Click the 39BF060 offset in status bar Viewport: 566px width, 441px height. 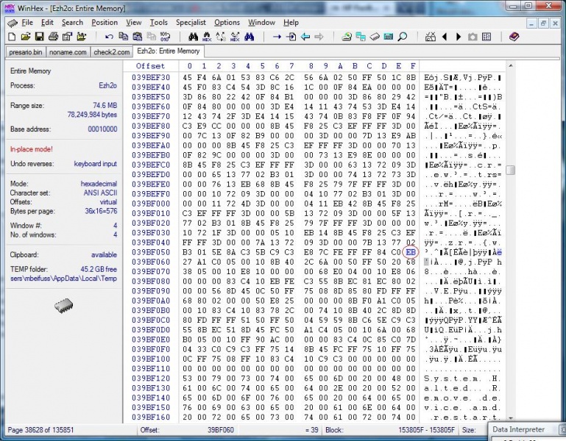coord(221,430)
